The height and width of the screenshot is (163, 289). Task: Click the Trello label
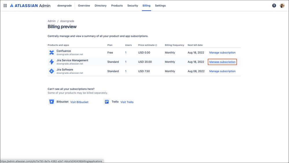[x=115, y=102]
